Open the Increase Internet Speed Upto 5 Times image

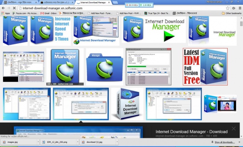coord(50,31)
